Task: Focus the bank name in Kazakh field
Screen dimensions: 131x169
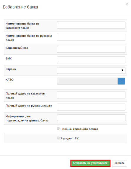Action: 91,25
